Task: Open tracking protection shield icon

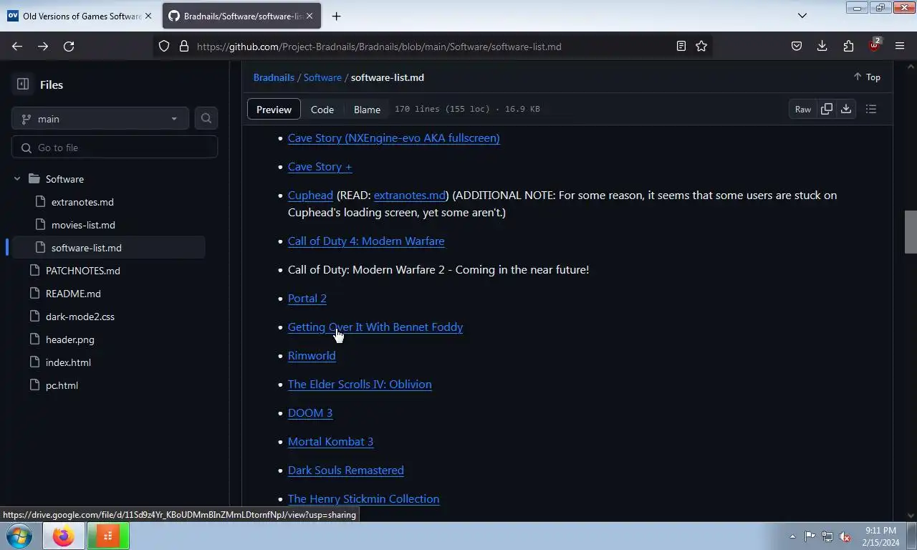Action: [164, 46]
